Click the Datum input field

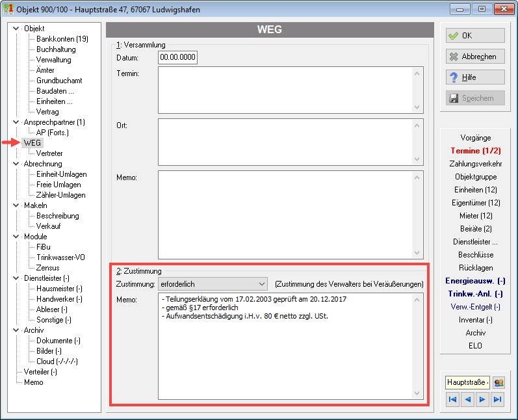click(177, 57)
